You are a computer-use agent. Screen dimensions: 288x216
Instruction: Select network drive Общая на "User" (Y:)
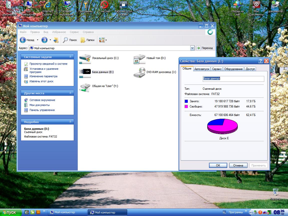click(99, 87)
